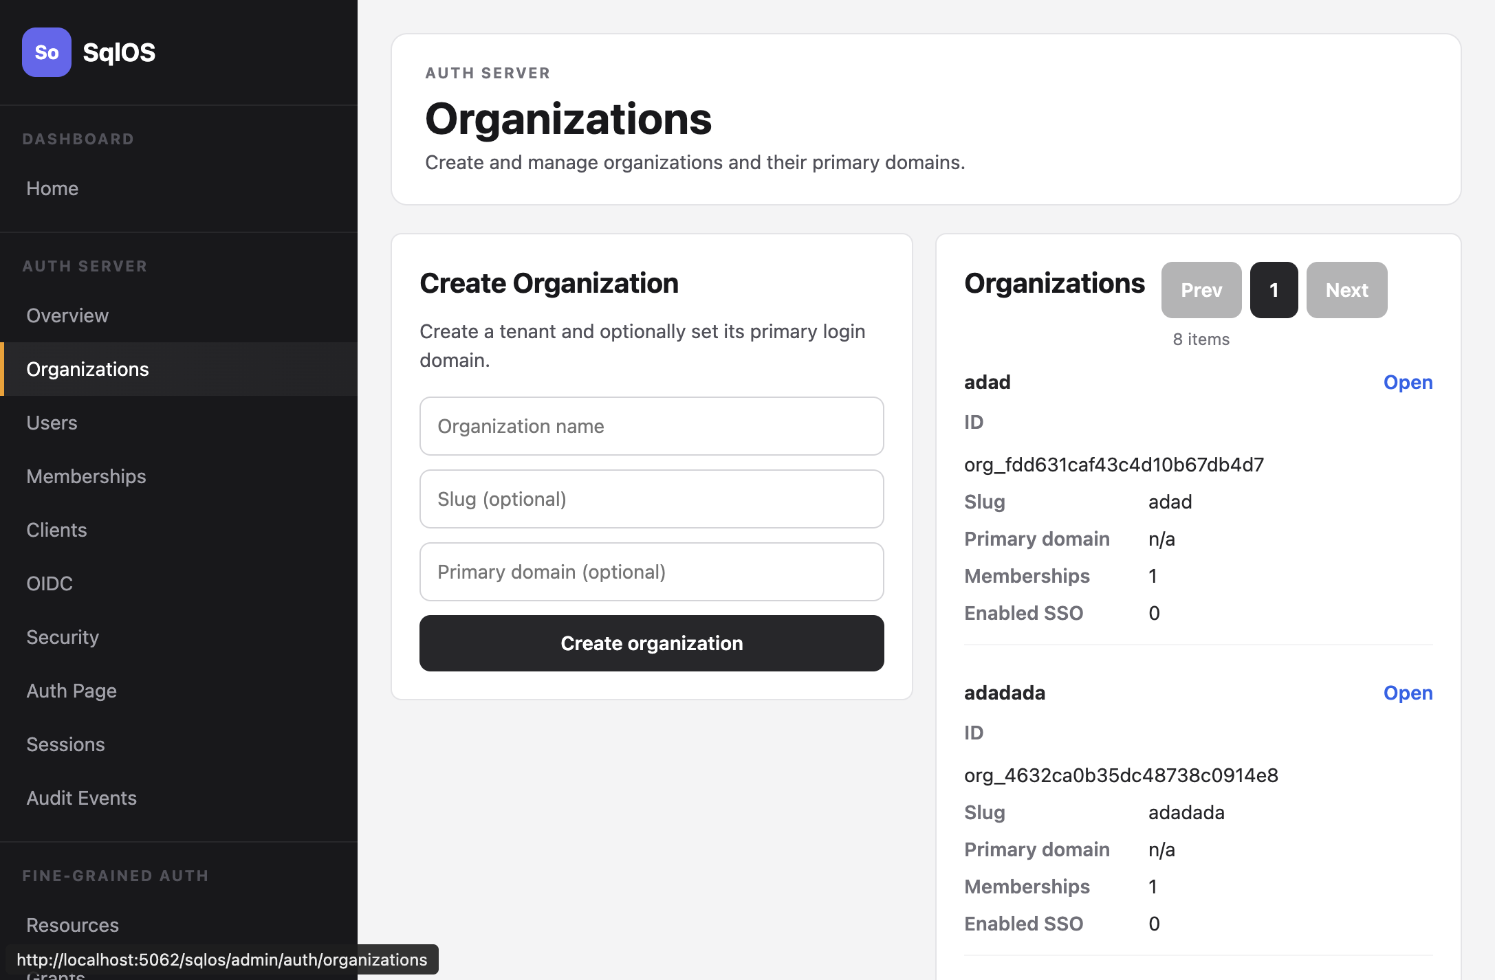The height and width of the screenshot is (980, 1495).
Task: Click the Primary domain (optional) input
Action: tap(651, 572)
